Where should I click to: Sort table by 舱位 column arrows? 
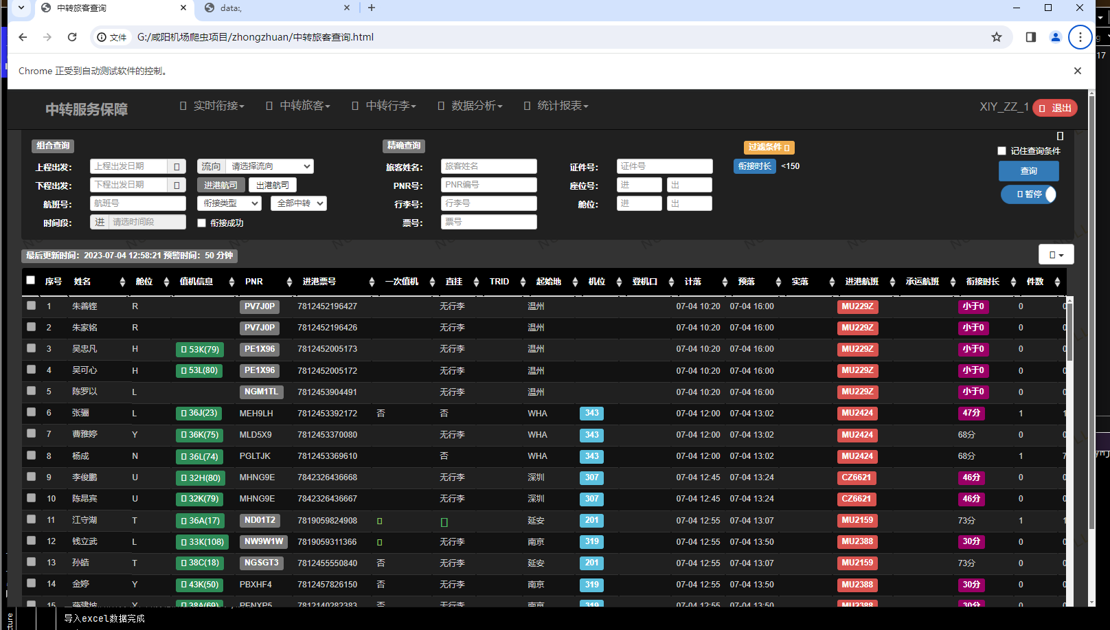point(166,282)
